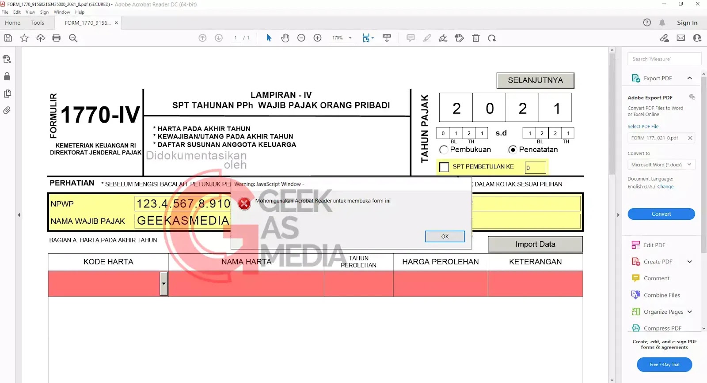Bookmark file with the star icon
The height and width of the screenshot is (383, 707).
click(x=24, y=38)
